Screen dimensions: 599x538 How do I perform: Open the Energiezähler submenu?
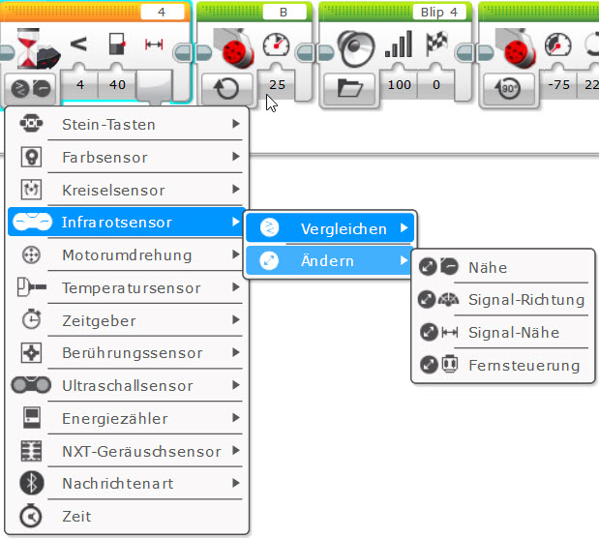[x=127, y=418]
